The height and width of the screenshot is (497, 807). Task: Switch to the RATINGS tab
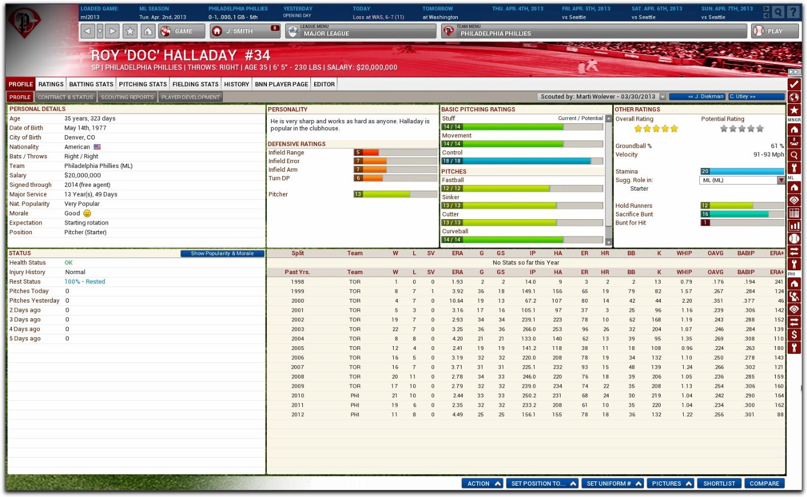tap(51, 84)
